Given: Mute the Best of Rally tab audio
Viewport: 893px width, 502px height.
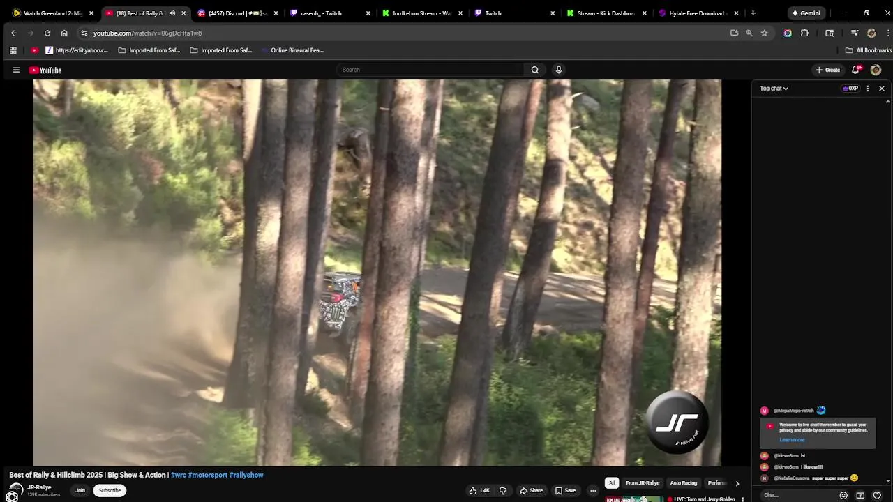Looking at the screenshot, I should click(x=172, y=13).
